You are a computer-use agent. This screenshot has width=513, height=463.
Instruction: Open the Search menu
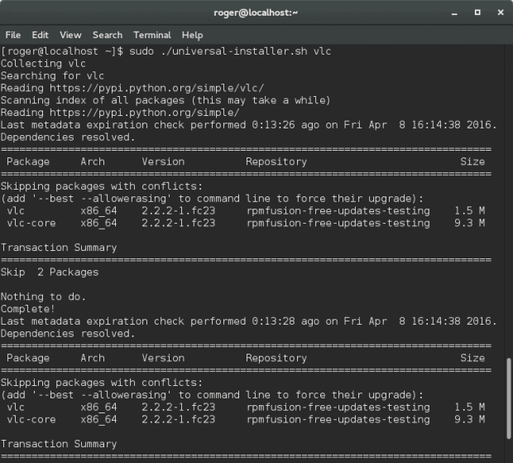click(108, 36)
